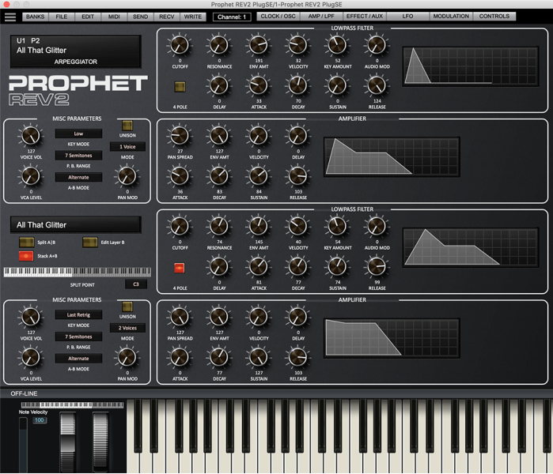Click the Layer A filter Env Amt knob showing 191

pyautogui.click(x=259, y=46)
